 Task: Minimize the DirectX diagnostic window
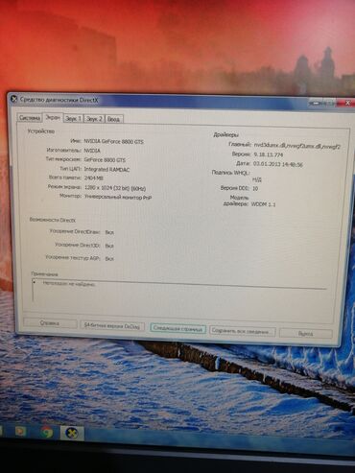point(315,104)
